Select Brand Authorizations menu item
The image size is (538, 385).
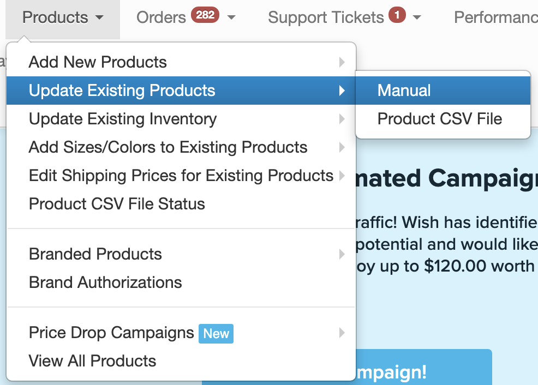coord(105,282)
